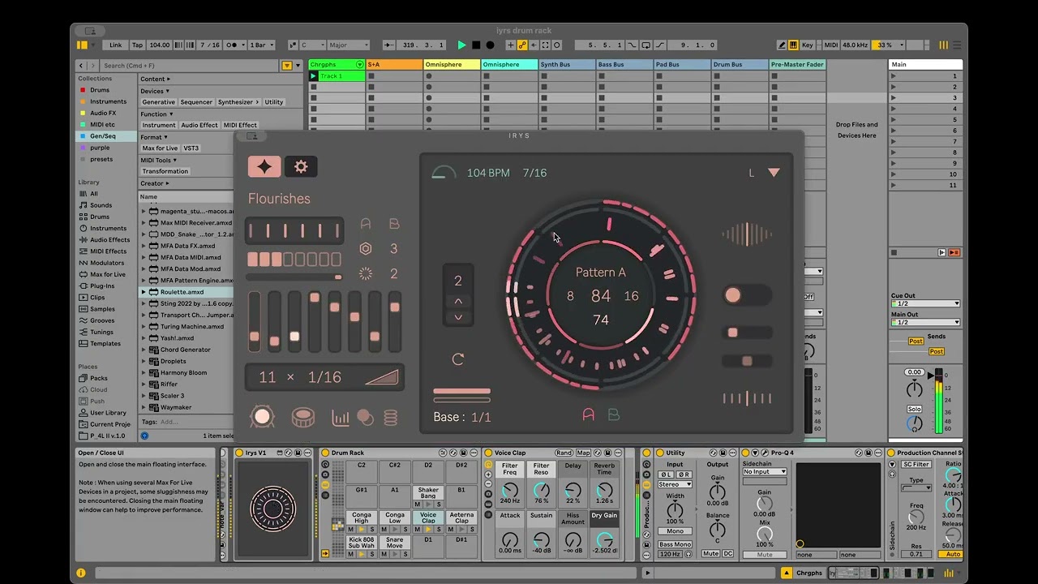1038x584 pixels.
Task: Click the Mute button in Utility
Action: (x=711, y=553)
